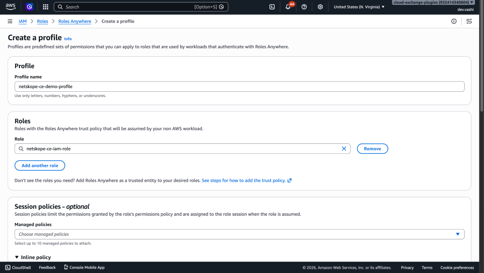Clear the role field with the X icon
Screen dimensions: 484x273
coord(344,149)
